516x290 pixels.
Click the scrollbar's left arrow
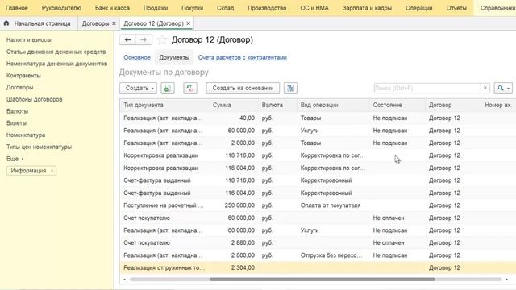coord(124,280)
